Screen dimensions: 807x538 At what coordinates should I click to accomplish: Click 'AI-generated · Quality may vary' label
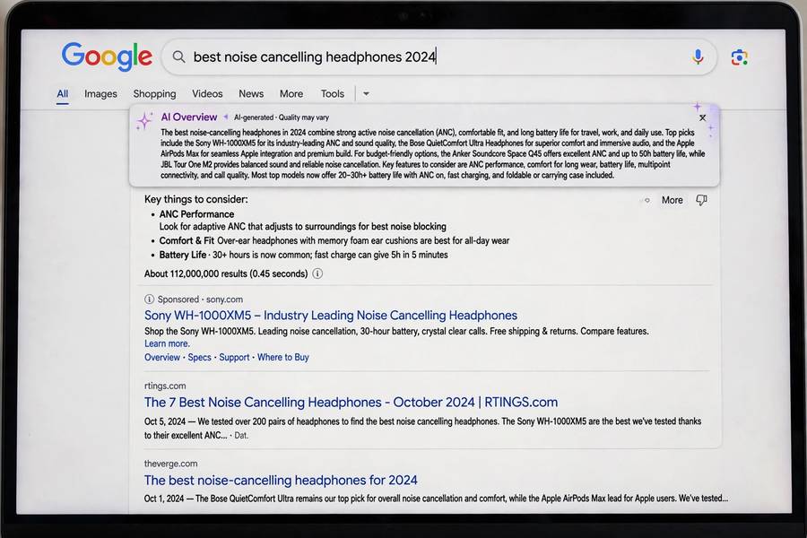click(x=282, y=117)
